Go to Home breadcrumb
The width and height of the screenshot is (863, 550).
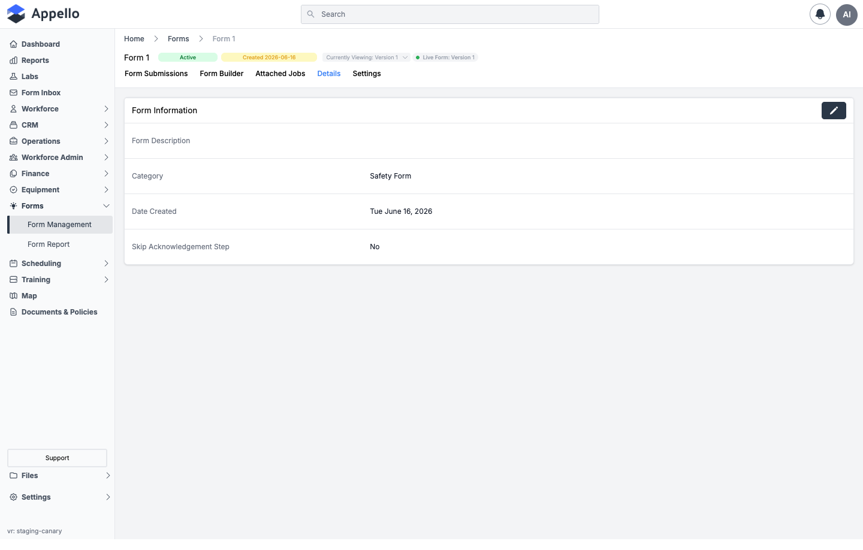point(134,39)
